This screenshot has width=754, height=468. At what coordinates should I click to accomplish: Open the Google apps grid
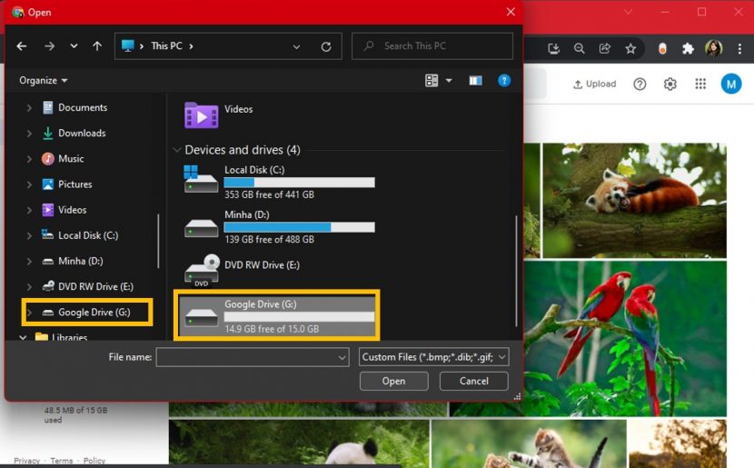[700, 85]
